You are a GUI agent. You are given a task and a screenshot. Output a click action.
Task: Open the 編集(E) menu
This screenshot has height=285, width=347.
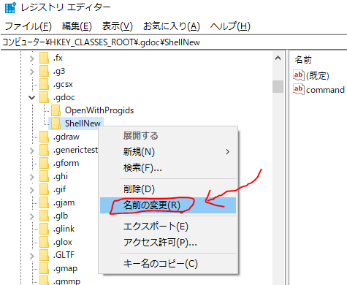pyautogui.click(x=77, y=26)
